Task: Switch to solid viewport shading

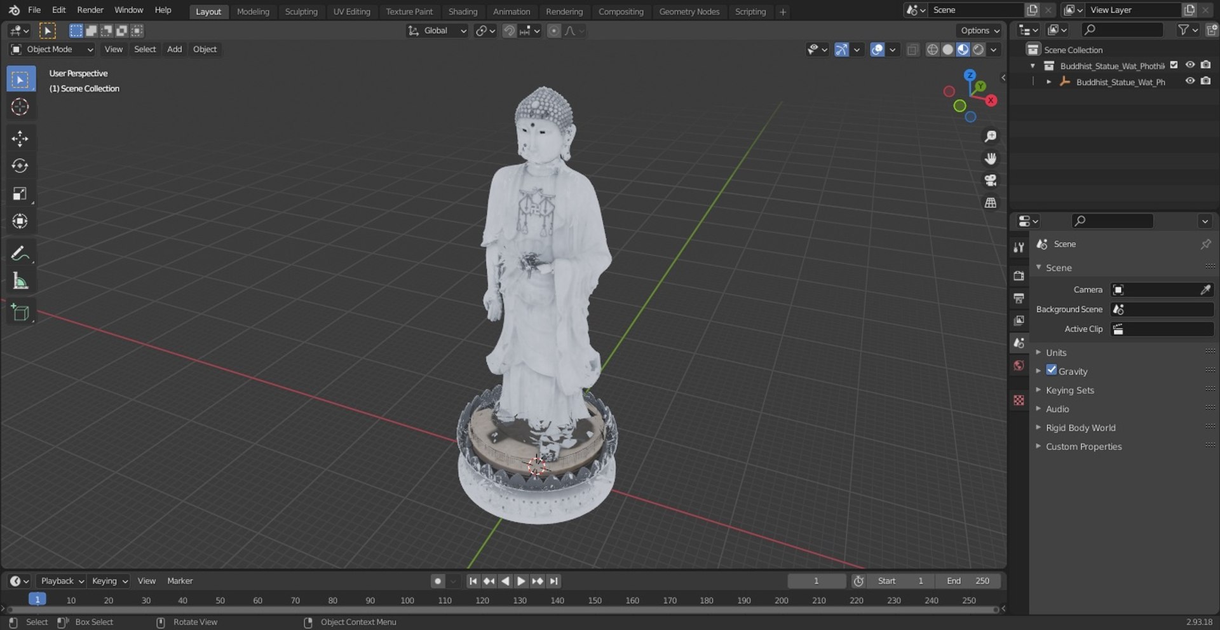Action: click(947, 50)
